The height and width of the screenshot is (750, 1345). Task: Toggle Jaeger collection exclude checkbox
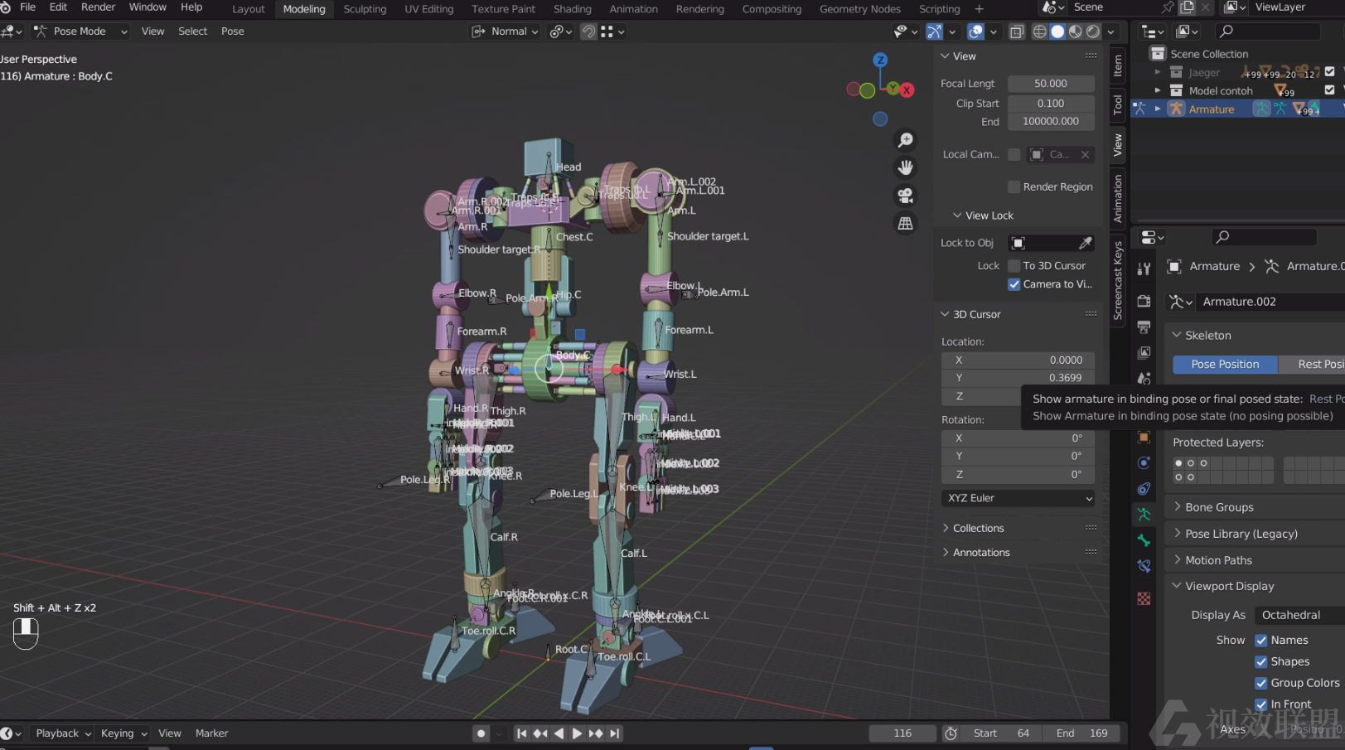[1330, 72]
